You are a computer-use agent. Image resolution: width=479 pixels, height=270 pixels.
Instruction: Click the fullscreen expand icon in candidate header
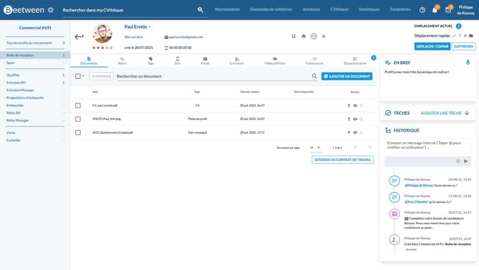pyautogui.click(x=294, y=36)
